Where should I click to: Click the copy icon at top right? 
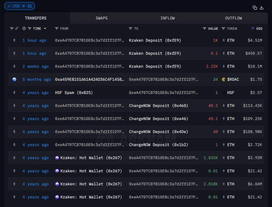[x=255, y=8]
